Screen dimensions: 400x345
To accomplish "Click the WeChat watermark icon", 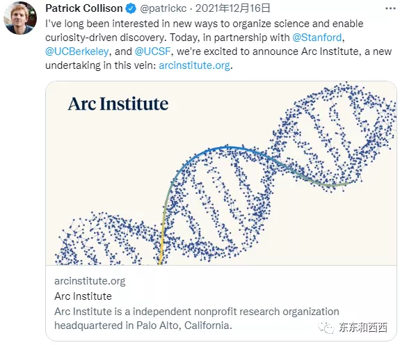I will point(326,328).
